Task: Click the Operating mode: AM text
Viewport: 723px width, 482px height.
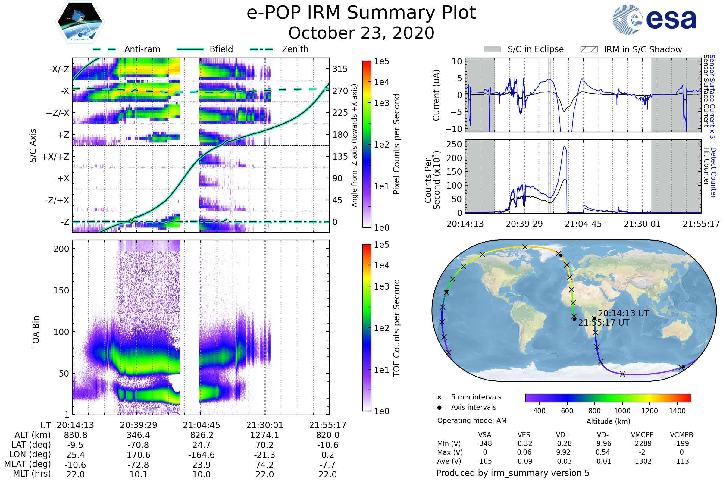Action: tap(472, 421)
